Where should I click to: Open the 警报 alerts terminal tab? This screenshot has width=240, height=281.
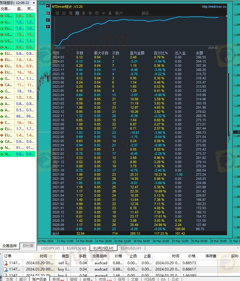point(74,279)
